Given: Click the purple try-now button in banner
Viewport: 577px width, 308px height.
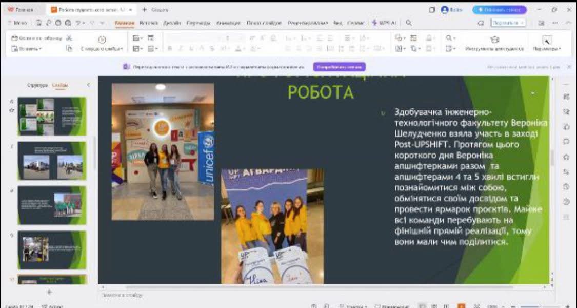Looking at the screenshot, I should (x=339, y=67).
